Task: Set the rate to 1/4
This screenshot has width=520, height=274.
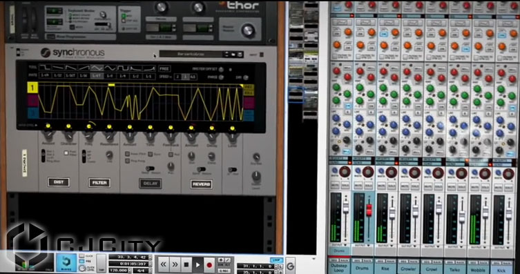Action: pos(123,76)
